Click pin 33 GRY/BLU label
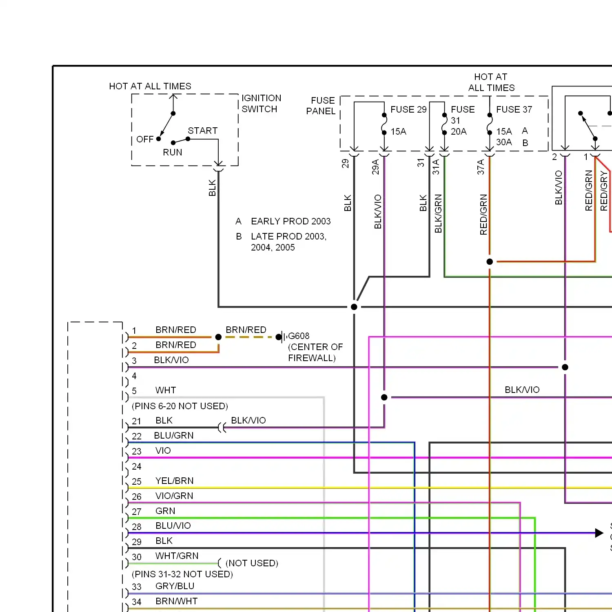 [175, 586]
